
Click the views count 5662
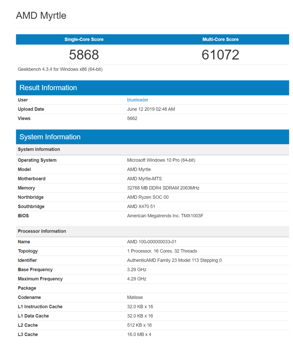(x=132, y=118)
